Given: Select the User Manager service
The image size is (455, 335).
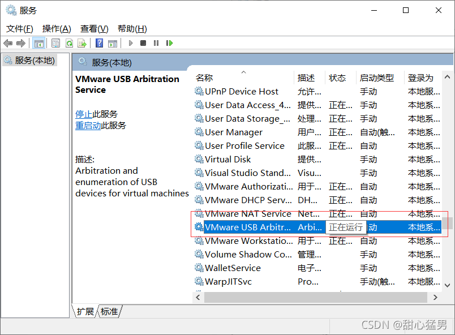Looking at the screenshot, I should [x=317, y=132].
